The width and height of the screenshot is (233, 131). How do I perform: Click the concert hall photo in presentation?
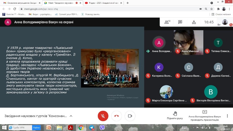pos(110,68)
